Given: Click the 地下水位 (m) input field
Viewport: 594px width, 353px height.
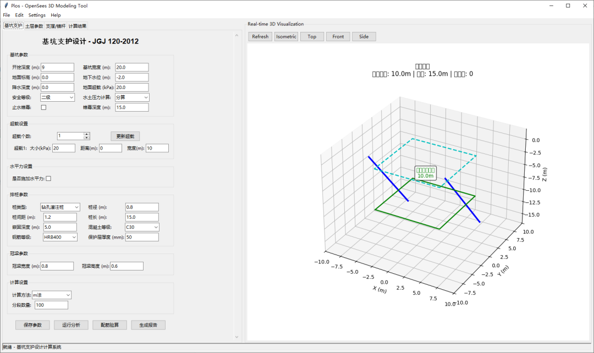Looking at the screenshot, I should [132, 78].
